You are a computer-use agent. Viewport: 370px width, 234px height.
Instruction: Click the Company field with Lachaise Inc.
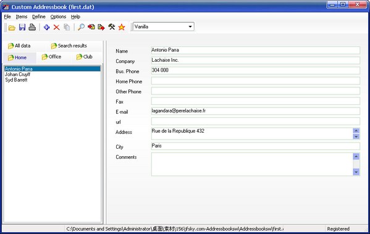point(256,60)
